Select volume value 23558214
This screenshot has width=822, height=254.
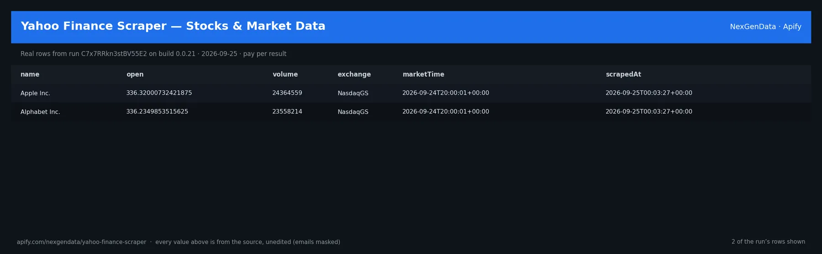[287, 112]
